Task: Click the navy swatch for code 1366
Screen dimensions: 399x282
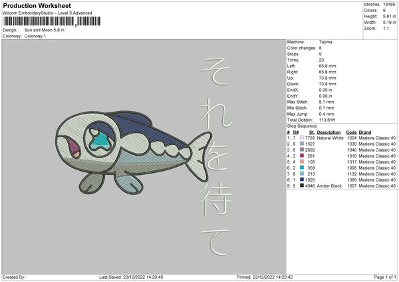Action: (x=302, y=180)
